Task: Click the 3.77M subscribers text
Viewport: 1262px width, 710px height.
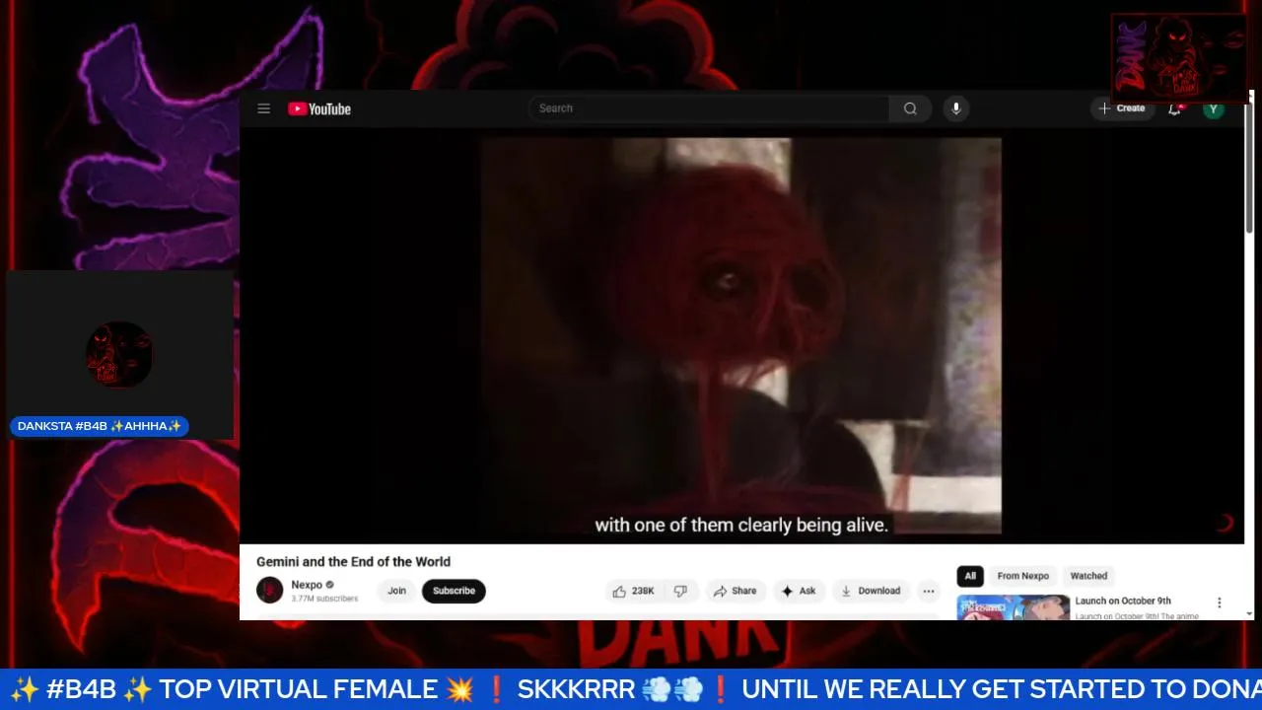Action: tap(324, 599)
